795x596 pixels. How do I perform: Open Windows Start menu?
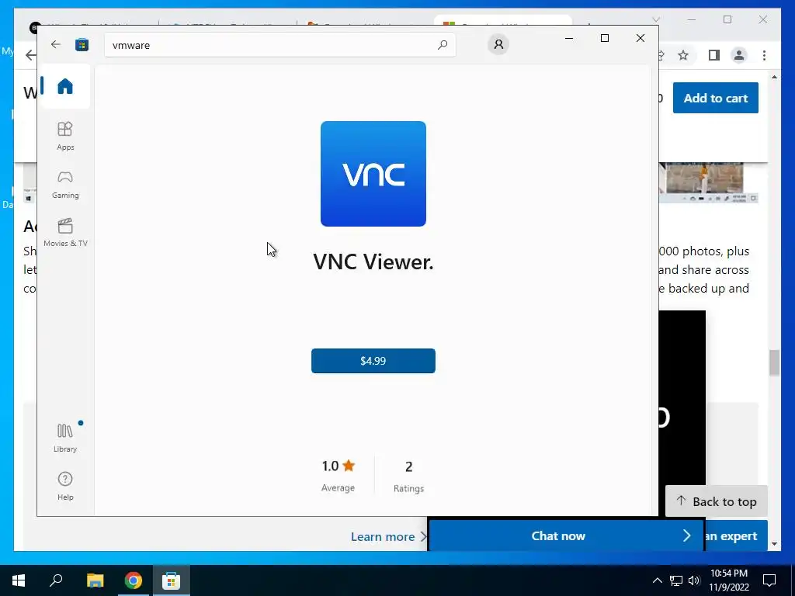click(x=19, y=580)
